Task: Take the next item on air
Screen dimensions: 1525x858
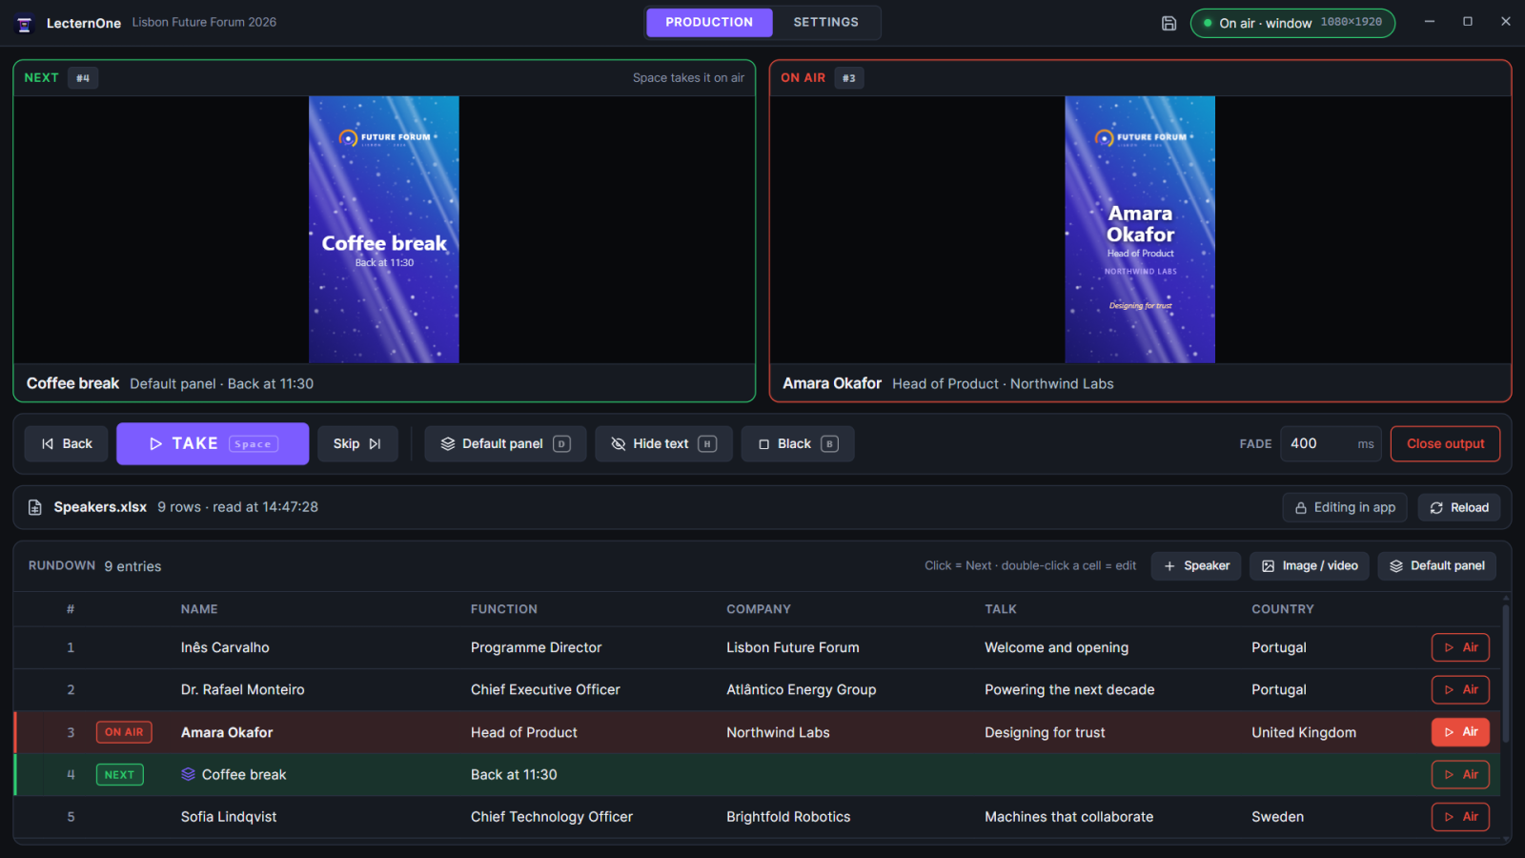Action: coord(213,444)
